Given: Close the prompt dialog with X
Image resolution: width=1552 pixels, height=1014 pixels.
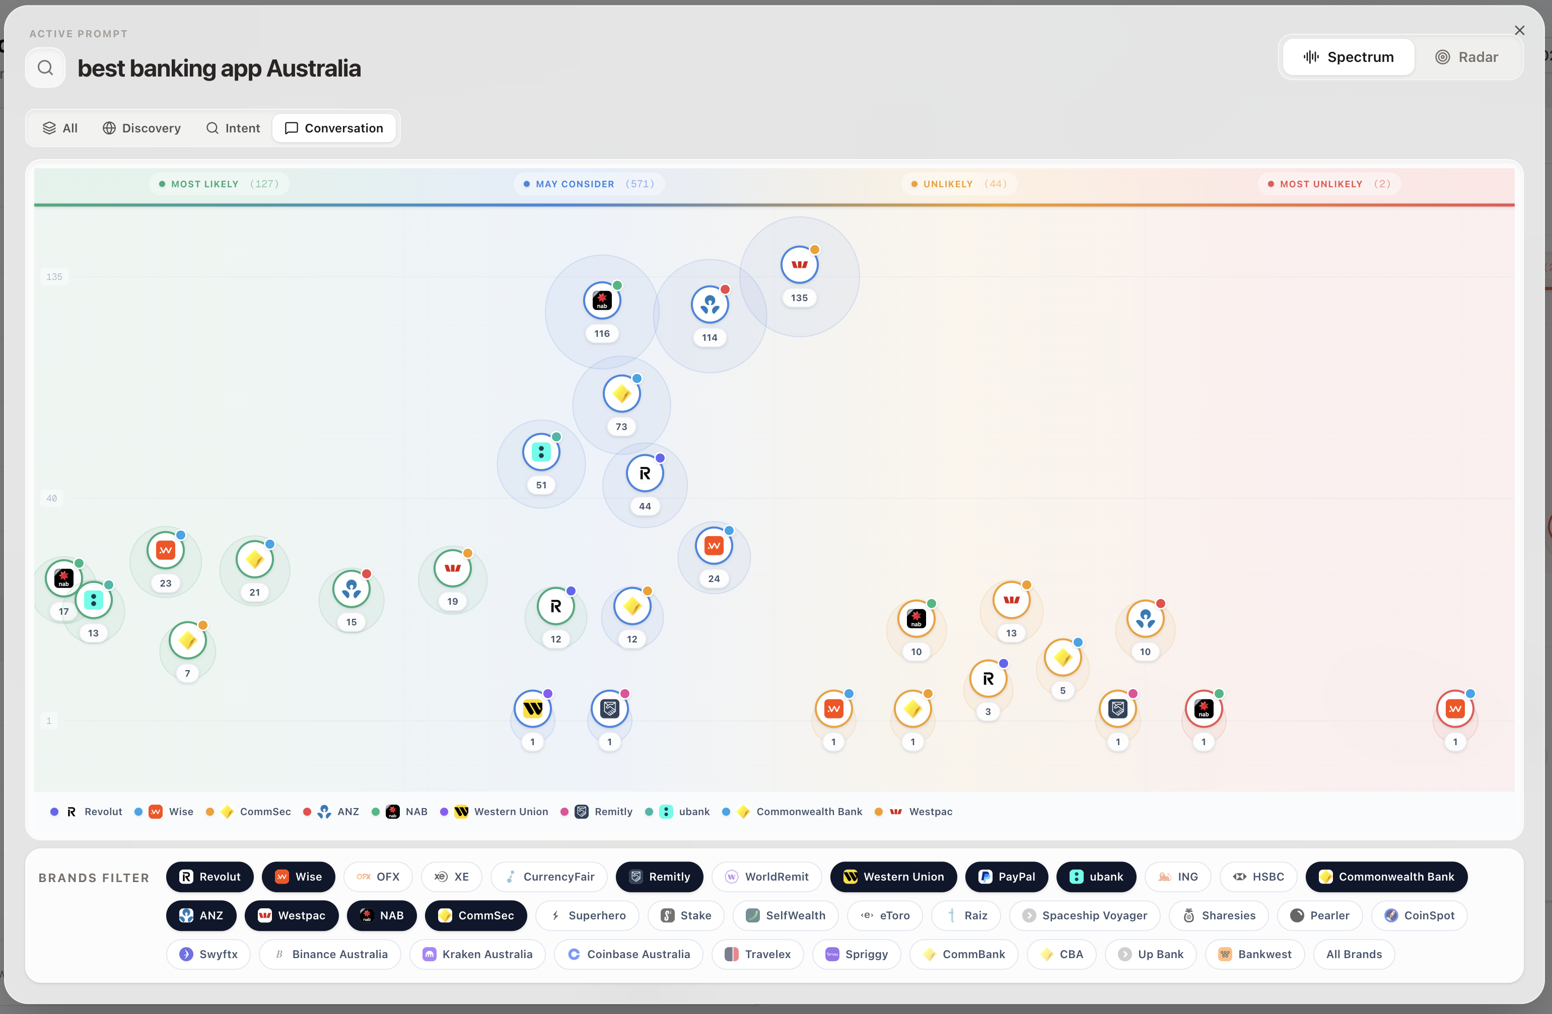Looking at the screenshot, I should (x=1519, y=31).
